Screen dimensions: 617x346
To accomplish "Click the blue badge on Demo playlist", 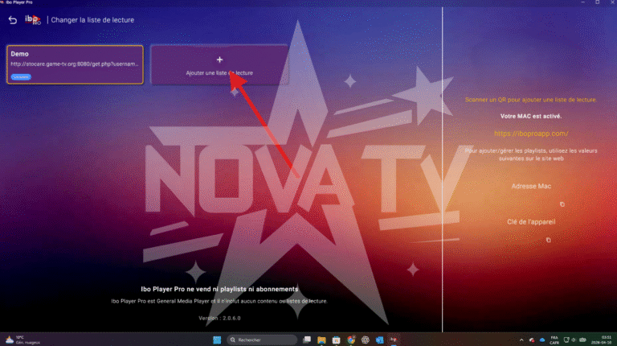I will 22,77.
